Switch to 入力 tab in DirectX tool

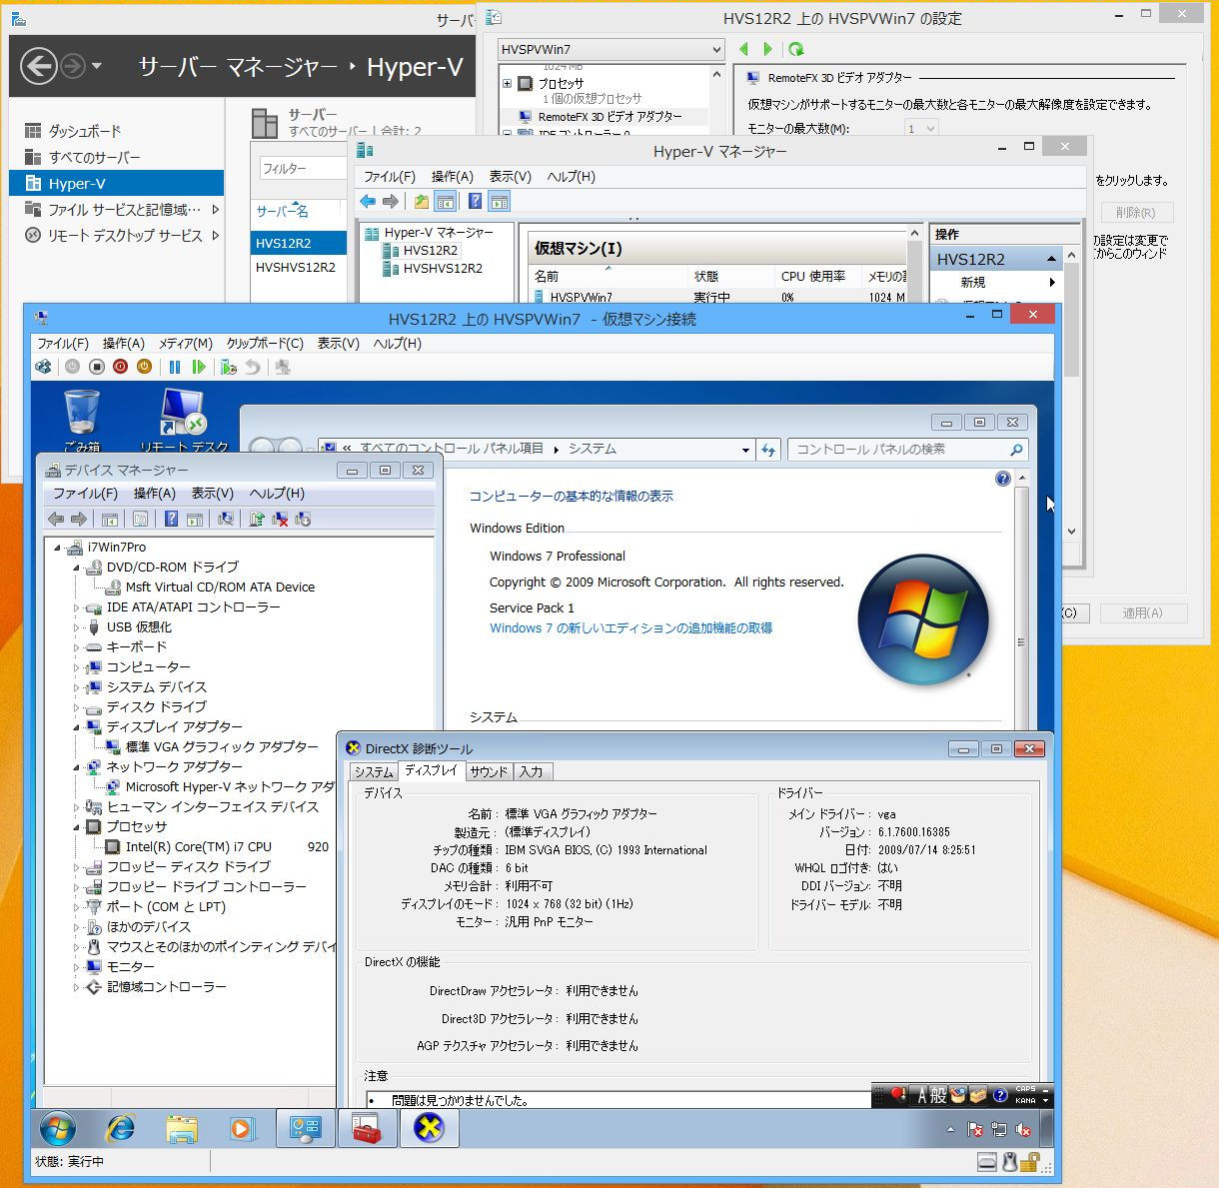pyautogui.click(x=532, y=771)
